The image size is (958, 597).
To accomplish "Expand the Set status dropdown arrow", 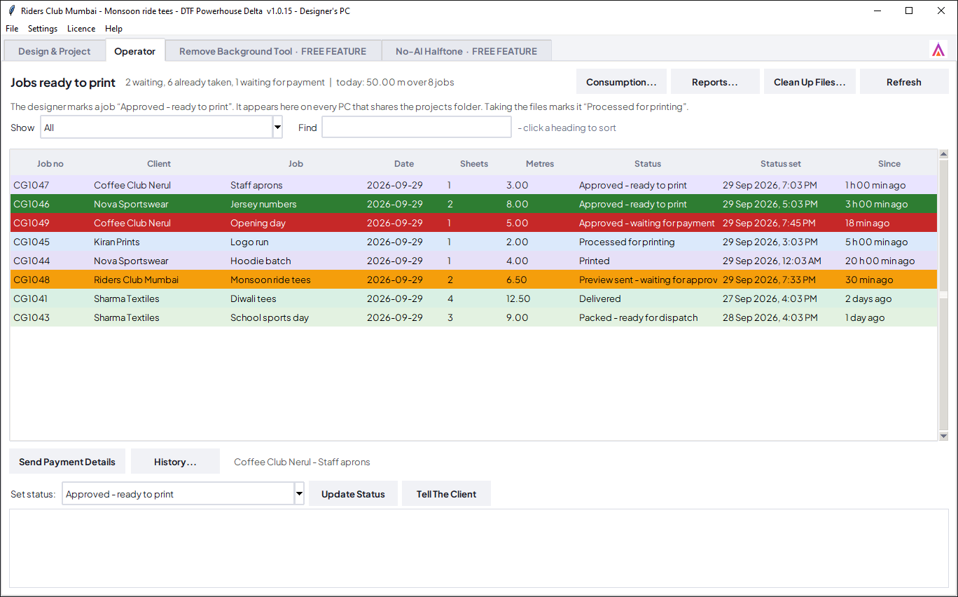I will click(299, 494).
